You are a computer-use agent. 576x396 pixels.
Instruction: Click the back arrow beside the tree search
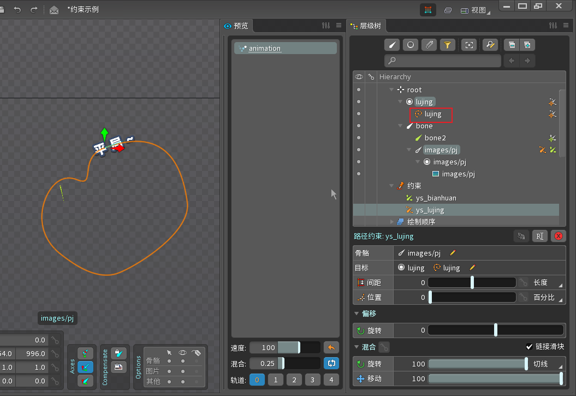pyautogui.click(x=512, y=61)
